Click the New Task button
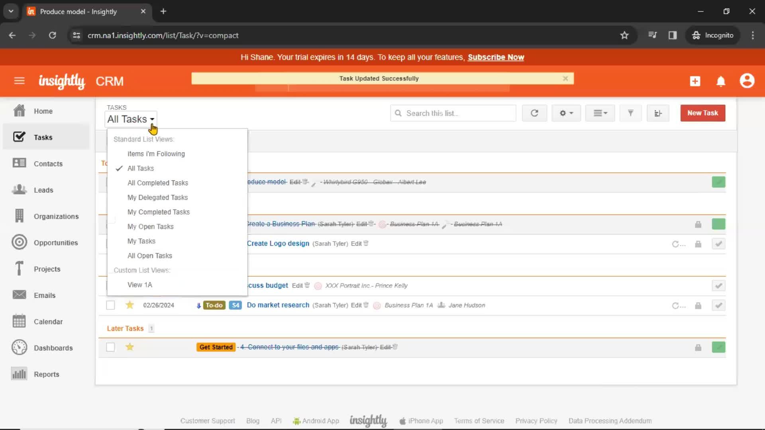The height and width of the screenshot is (430, 765). click(x=703, y=113)
